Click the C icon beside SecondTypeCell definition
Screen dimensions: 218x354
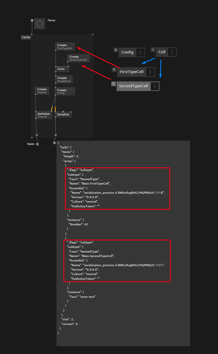tap(113, 84)
